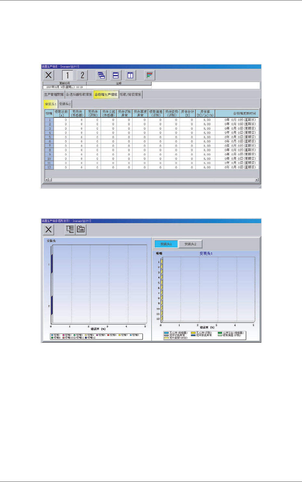Select the 安装头1 button in graph window
Screen dimensions: 302x482
click(166, 244)
